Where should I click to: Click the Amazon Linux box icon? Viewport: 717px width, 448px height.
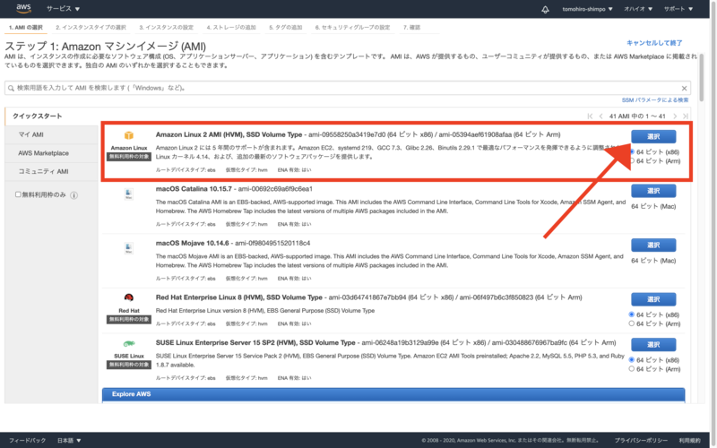129,135
